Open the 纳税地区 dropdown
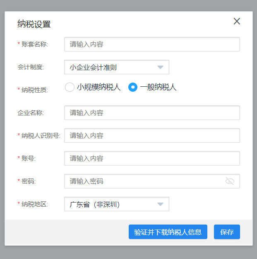 [x=117, y=204]
